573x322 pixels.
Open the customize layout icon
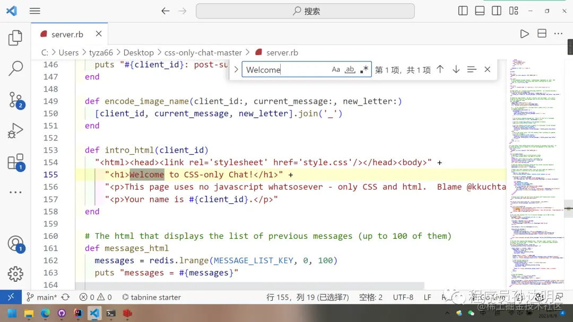(514, 11)
